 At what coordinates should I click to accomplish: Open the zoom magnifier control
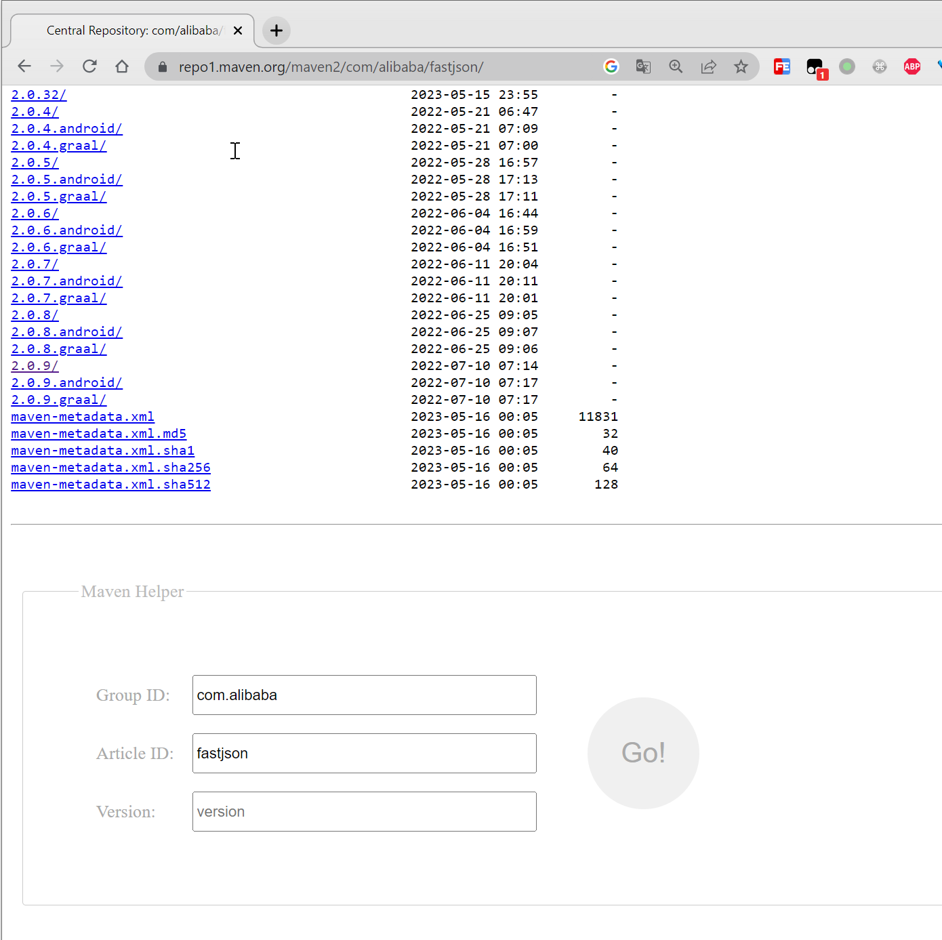[676, 66]
